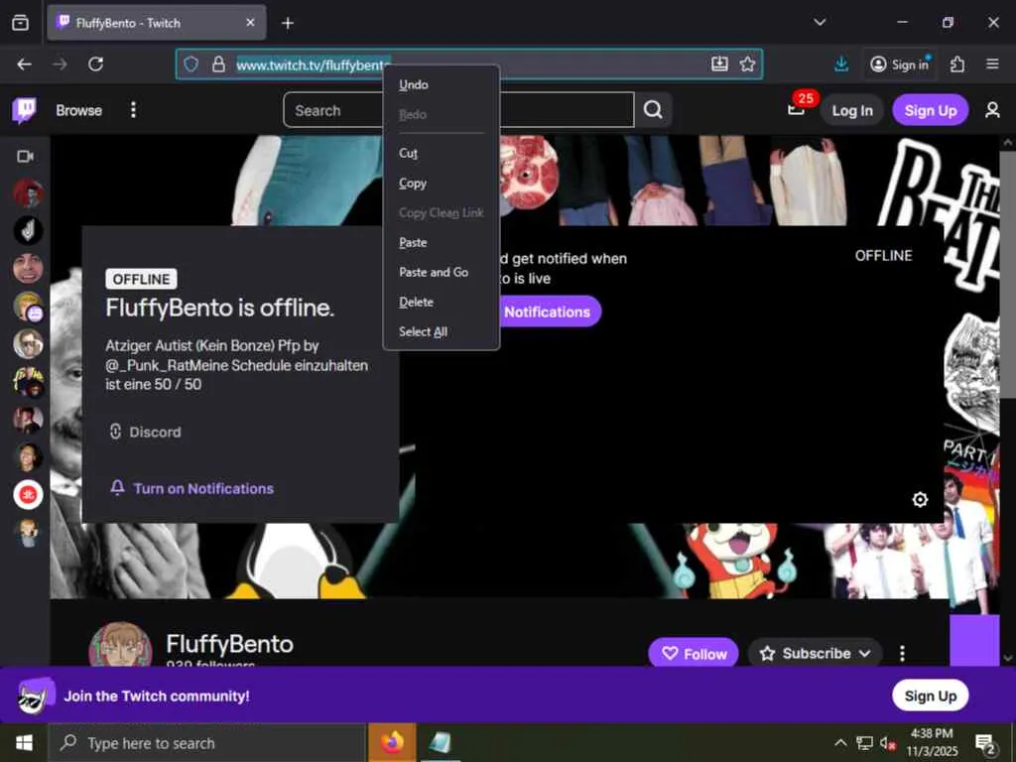1016x762 pixels.
Task: Close the FluffyBento - Twitch tab
Action: tap(250, 23)
